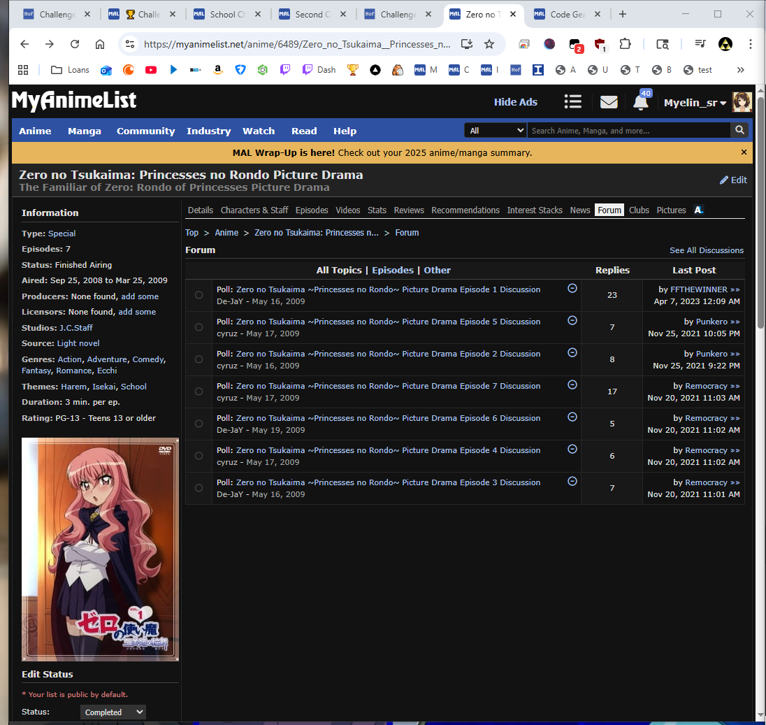Open the Industry navigation menu

208,131
